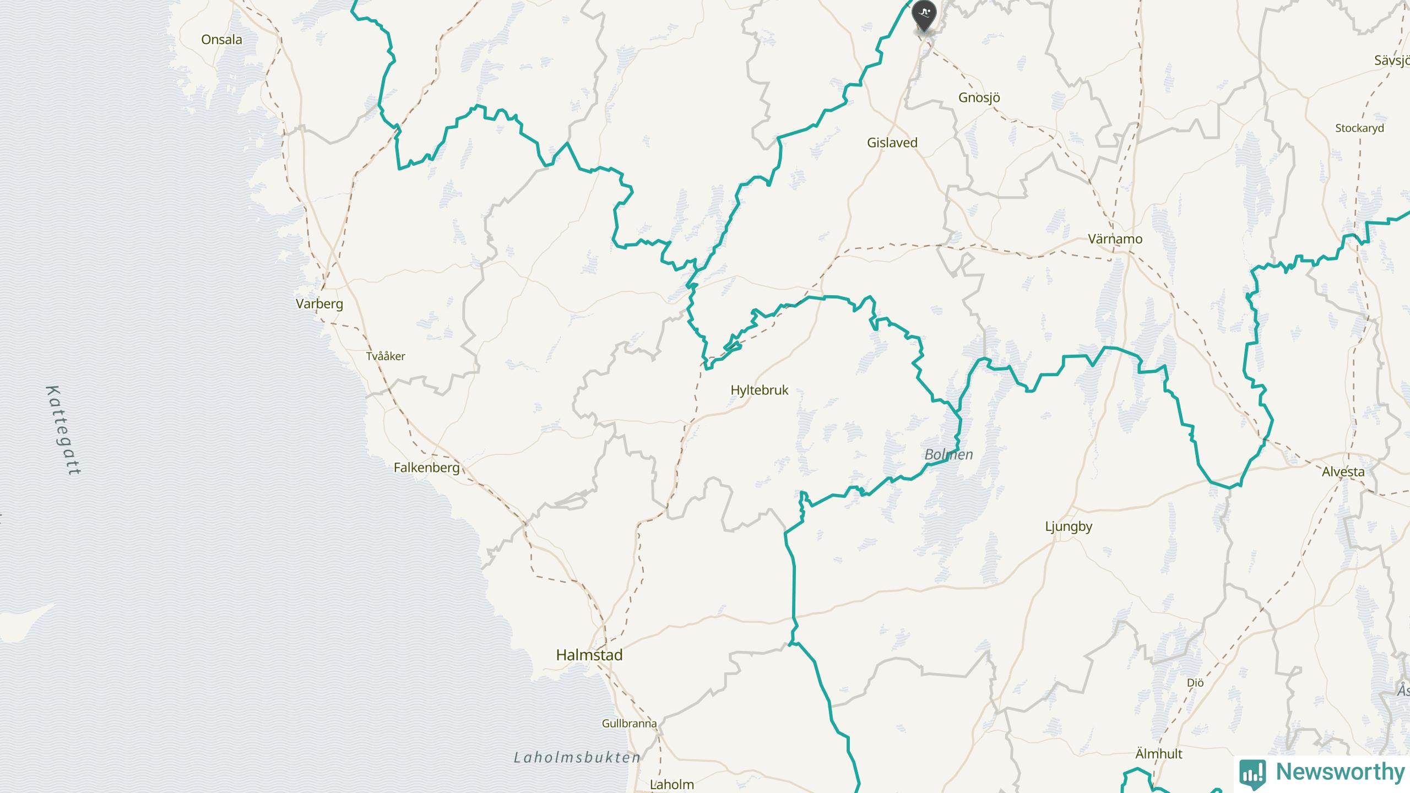Click the Värnamo town label
Viewport: 1410px width, 793px height.
click(x=1115, y=239)
